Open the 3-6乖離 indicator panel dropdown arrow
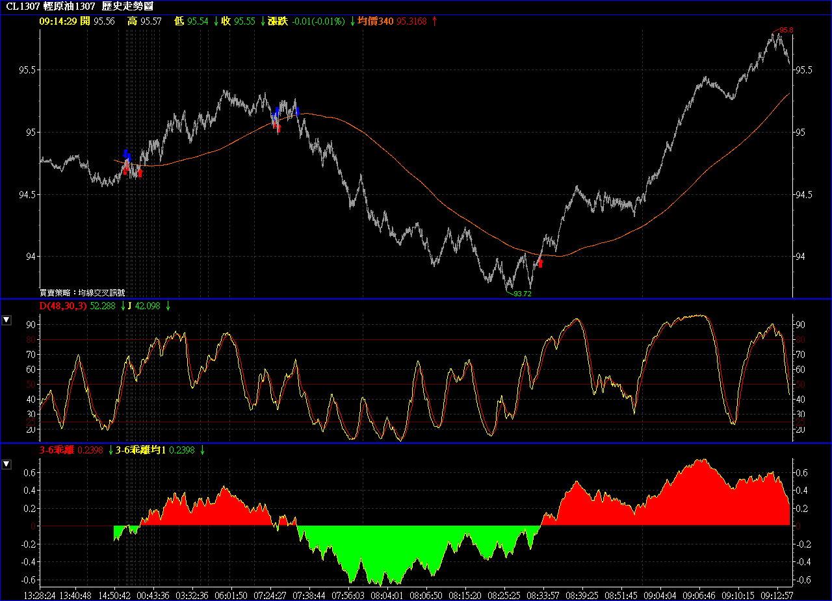Screen dimensions: 832x601 click(x=6, y=464)
